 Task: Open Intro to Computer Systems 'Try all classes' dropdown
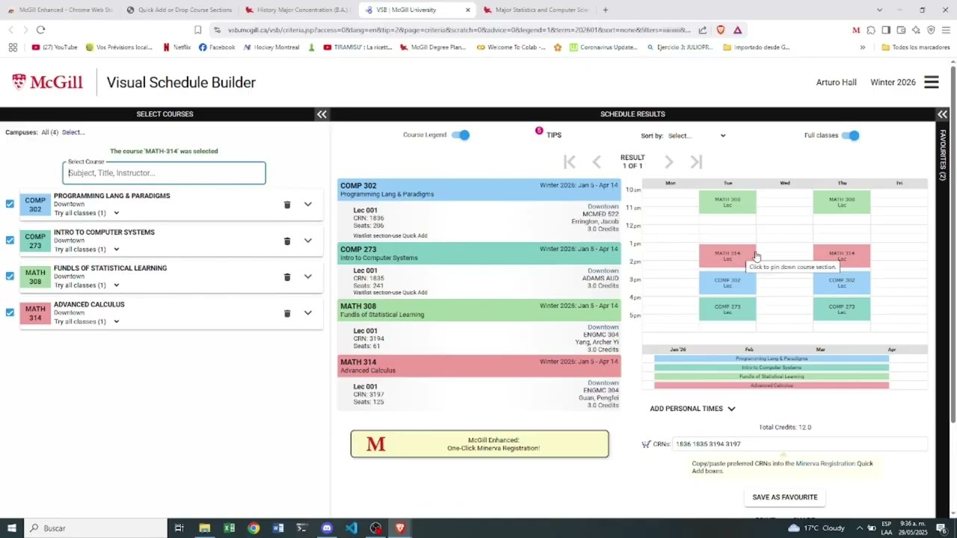pos(87,250)
